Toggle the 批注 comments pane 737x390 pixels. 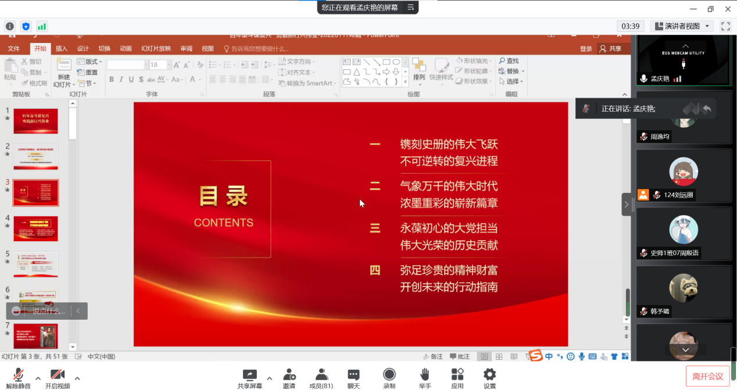coord(460,356)
